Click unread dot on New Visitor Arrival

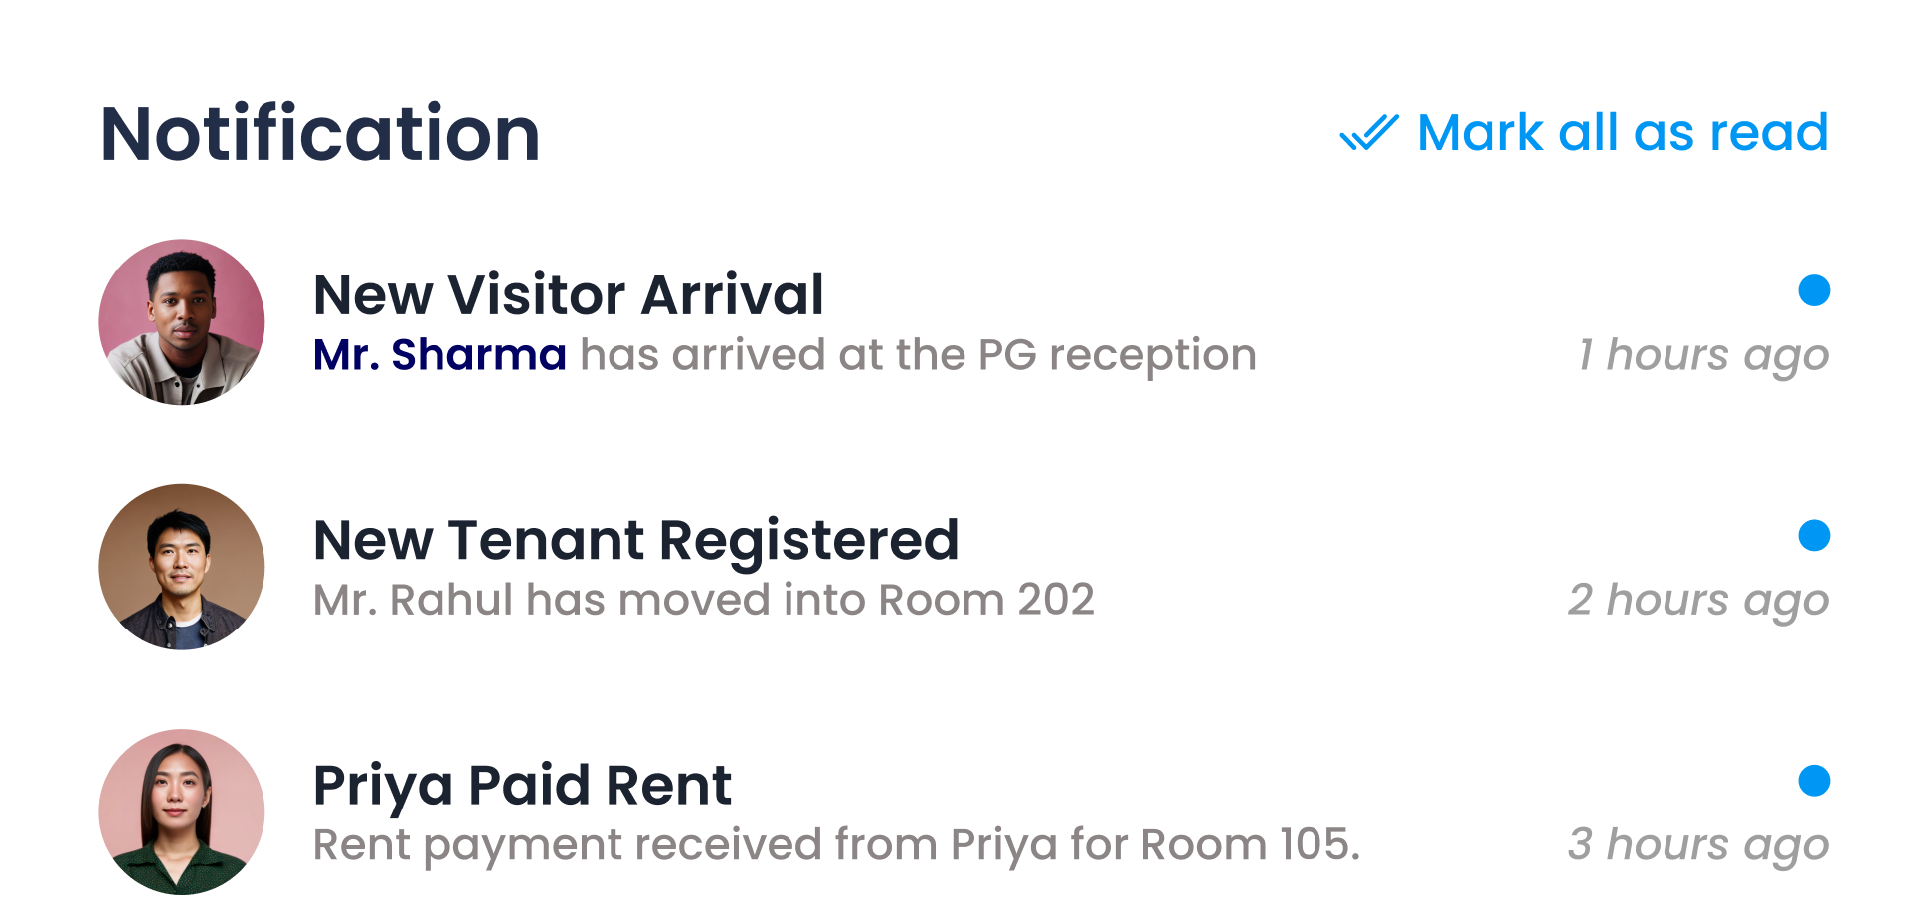click(x=1814, y=290)
